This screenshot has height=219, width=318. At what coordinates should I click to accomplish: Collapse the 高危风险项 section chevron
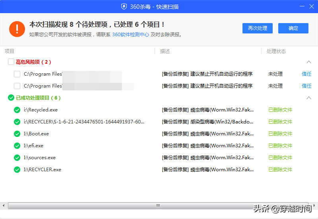309,62
